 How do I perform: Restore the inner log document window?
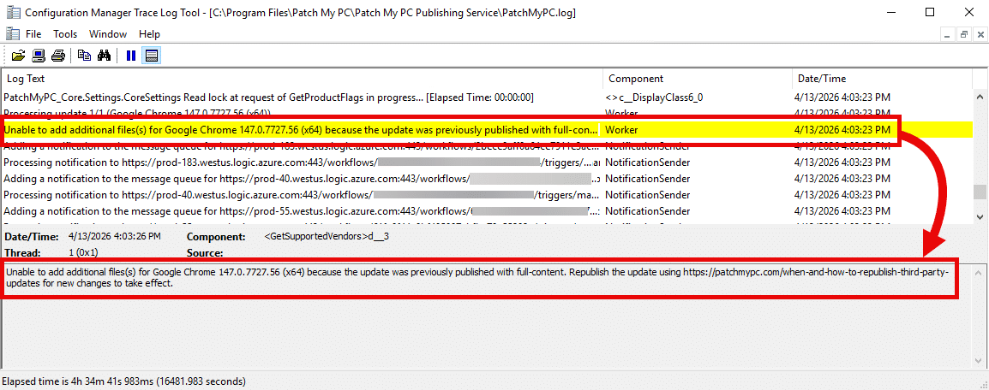(x=963, y=34)
